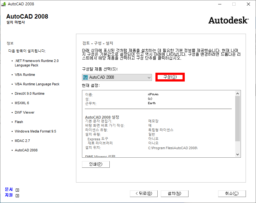Select 'VBA Runtime' list item
The width and height of the screenshot is (256, 203).
tap(25, 75)
